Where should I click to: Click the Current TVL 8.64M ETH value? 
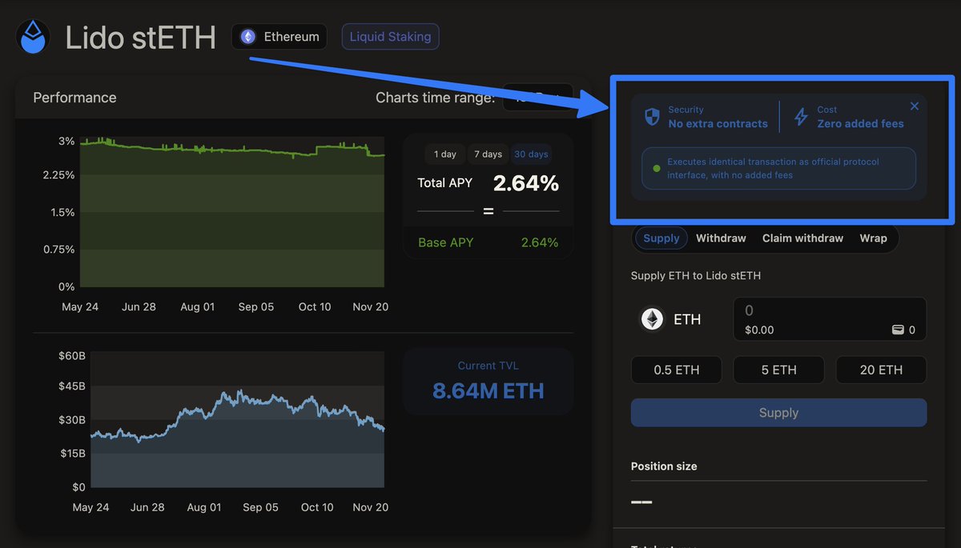click(488, 390)
